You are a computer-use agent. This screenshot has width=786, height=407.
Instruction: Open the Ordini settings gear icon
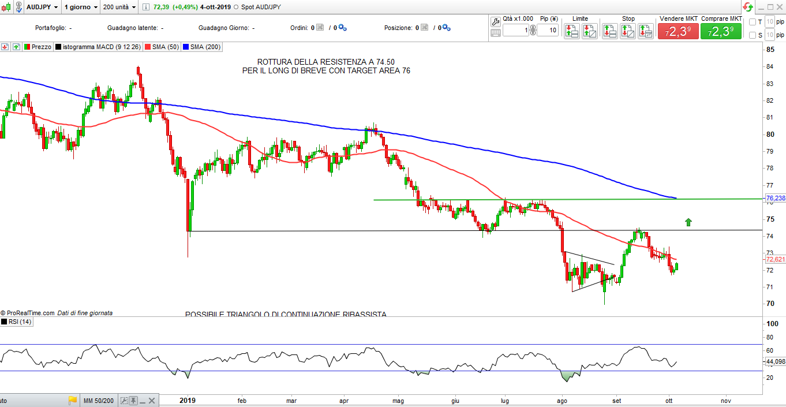[342, 28]
